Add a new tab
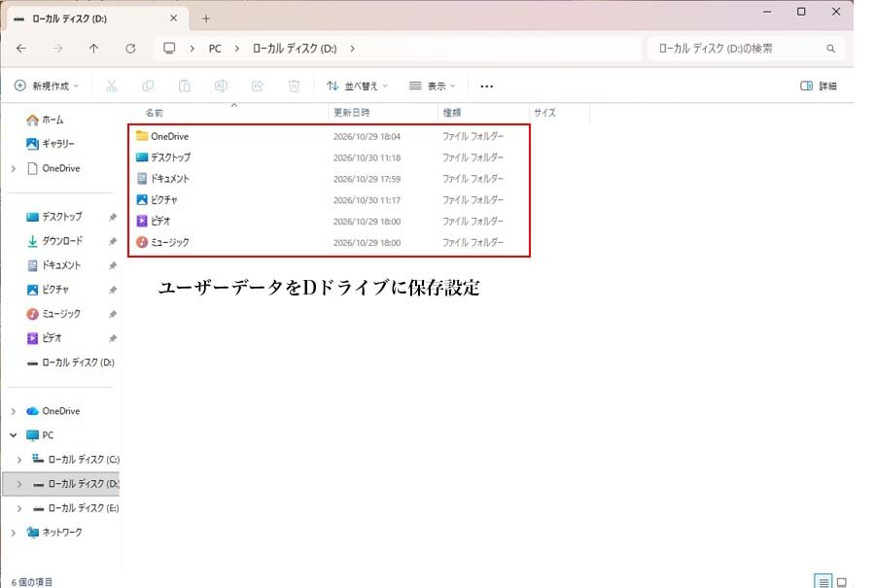The width and height of the screenshot is (875, 588). click(206, 18)
